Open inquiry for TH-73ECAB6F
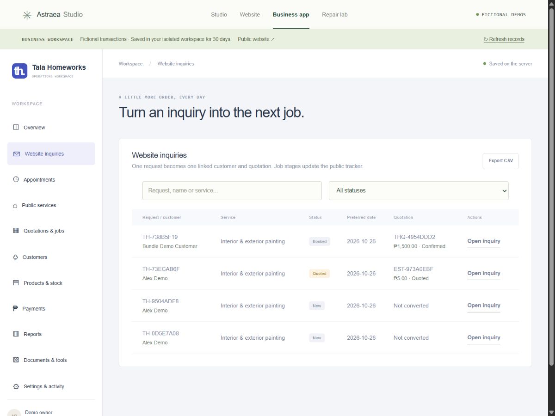This screenshot has width=555, height=416. coord(484,274)
